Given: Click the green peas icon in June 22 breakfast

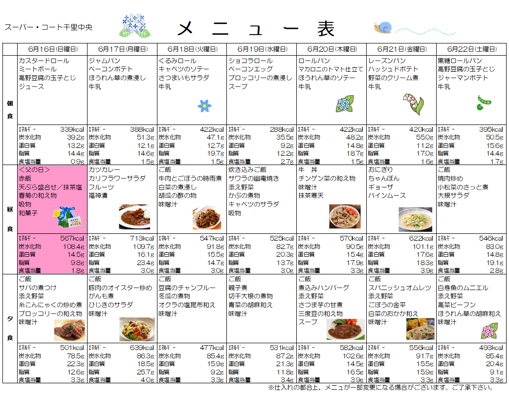Looking at the screenshot, I should [x=484, y=103].
